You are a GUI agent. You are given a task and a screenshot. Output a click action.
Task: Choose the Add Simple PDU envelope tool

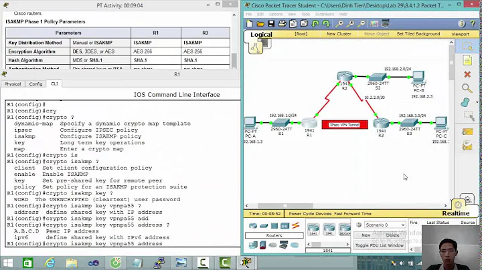(467, 132)
